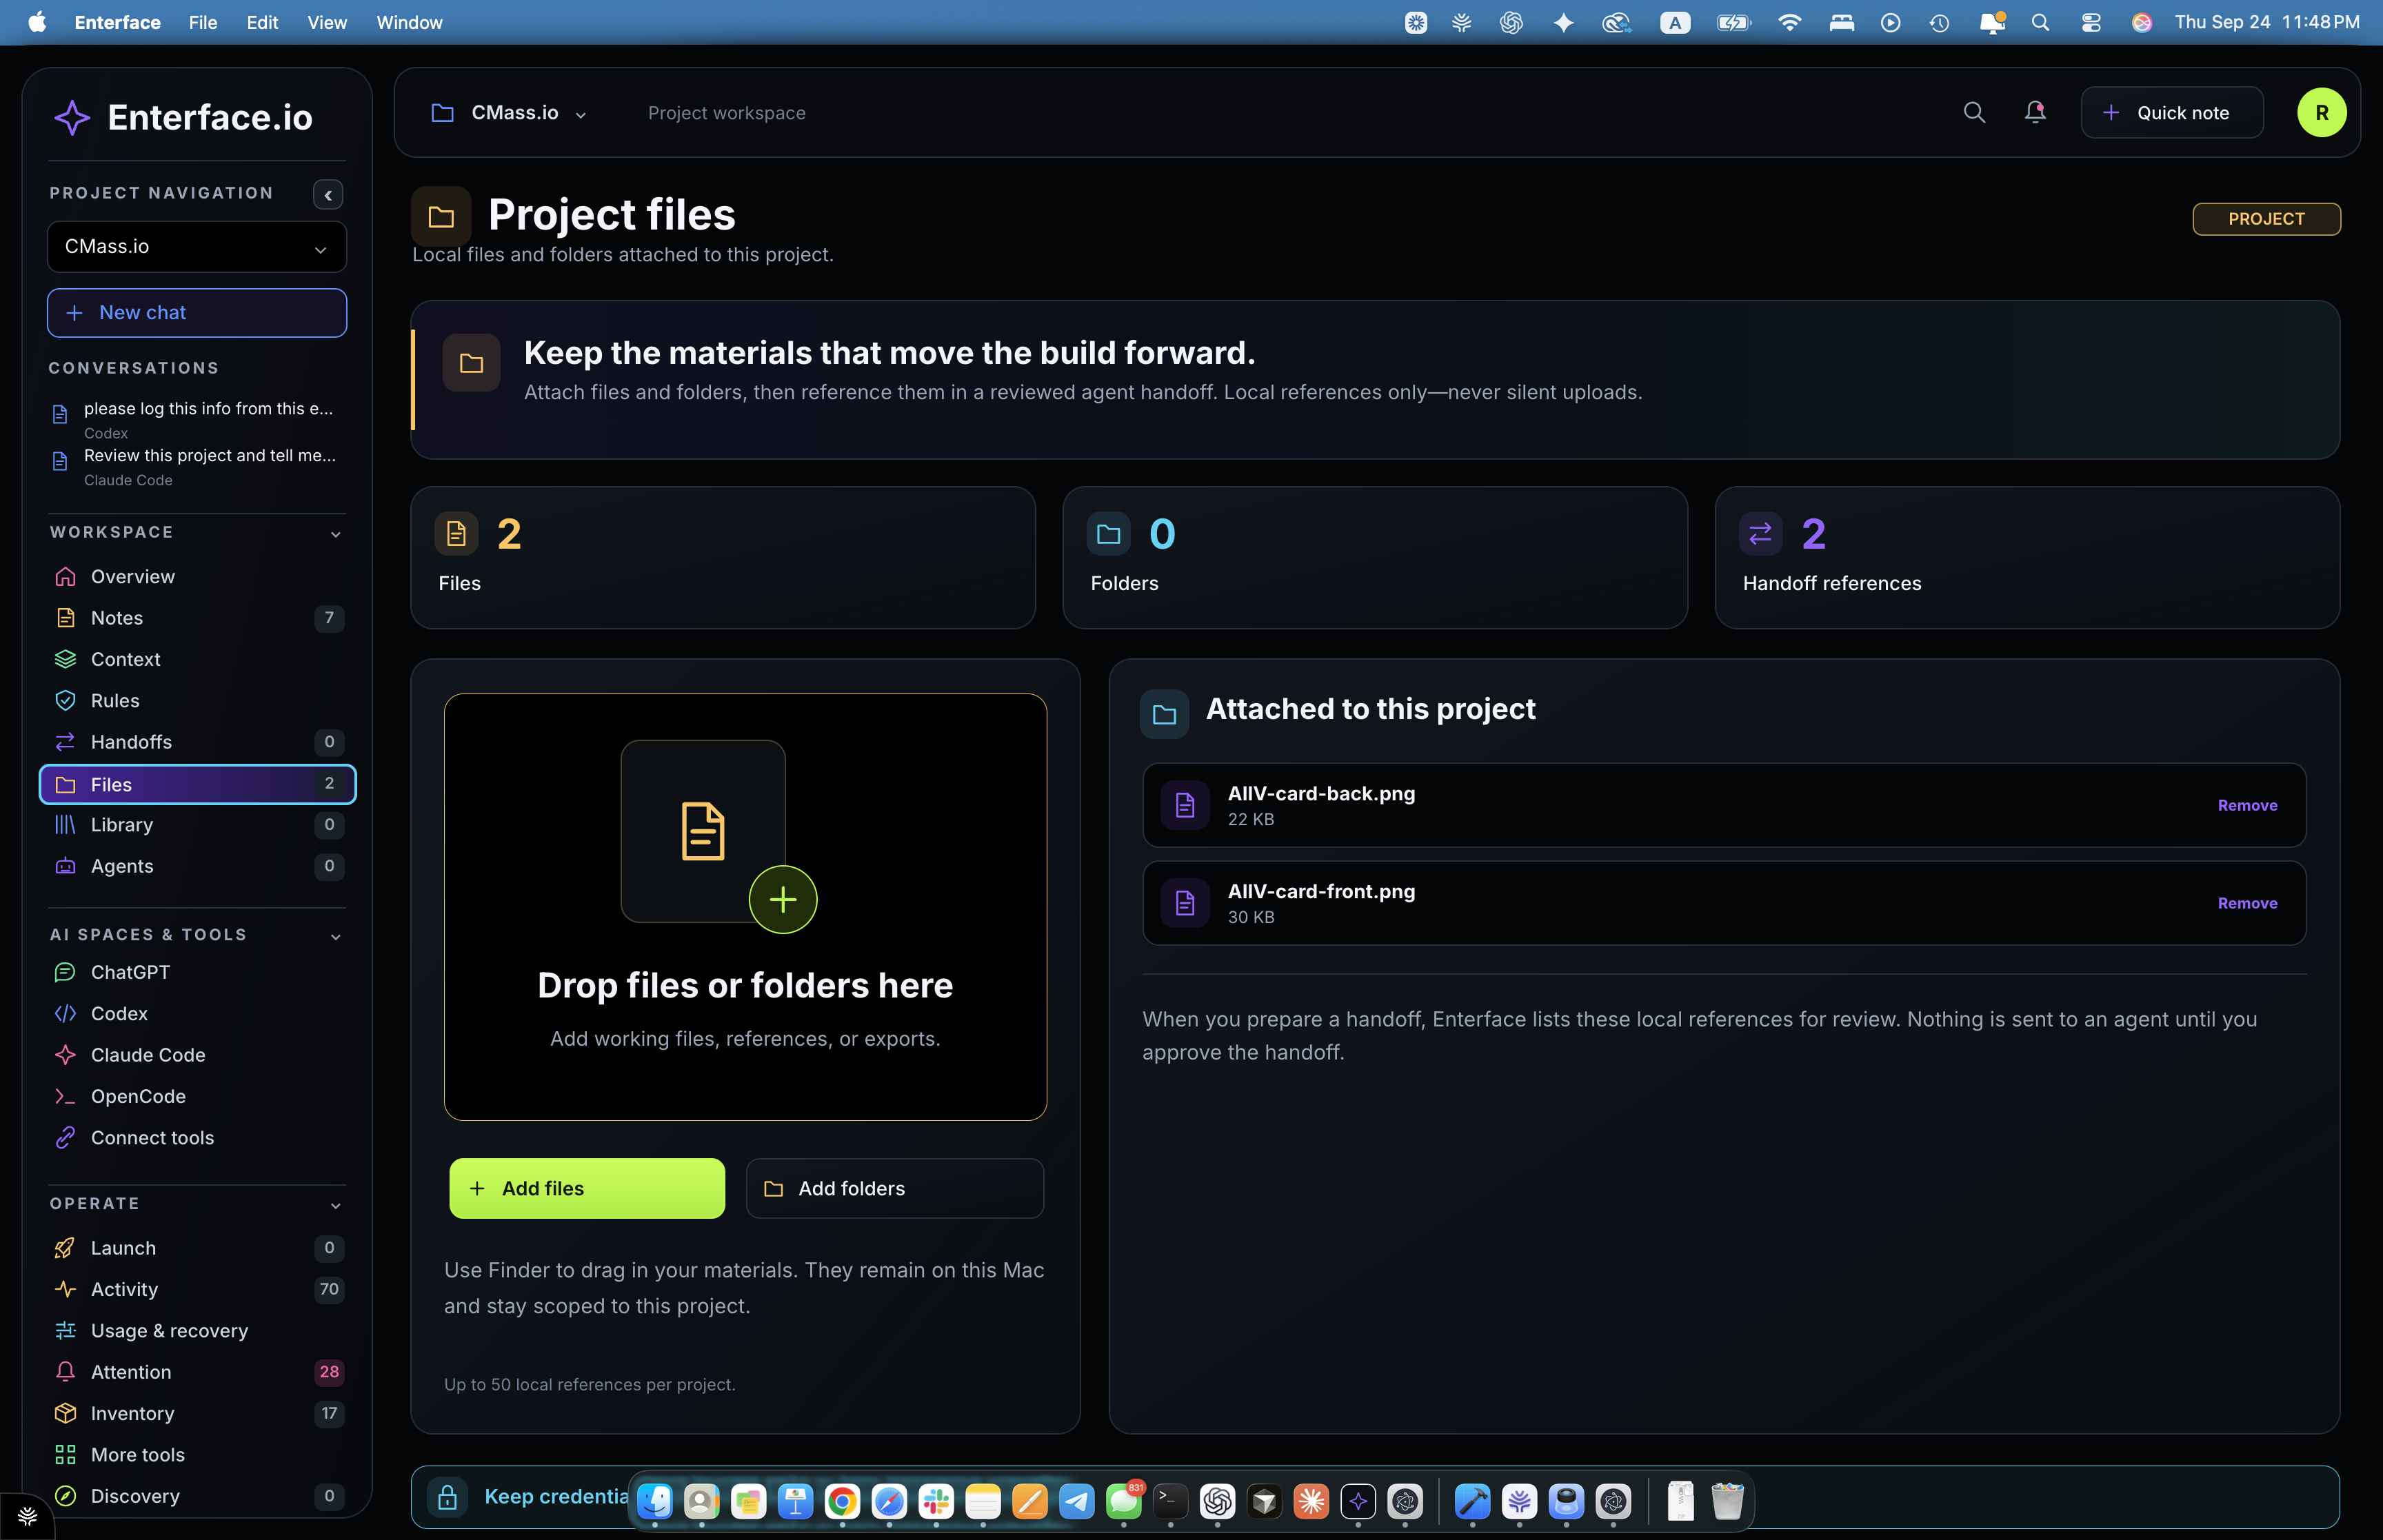Expand the CMass.io header project menu
The width and height of the screenshot is (2383, 1540).
(510, 113)
